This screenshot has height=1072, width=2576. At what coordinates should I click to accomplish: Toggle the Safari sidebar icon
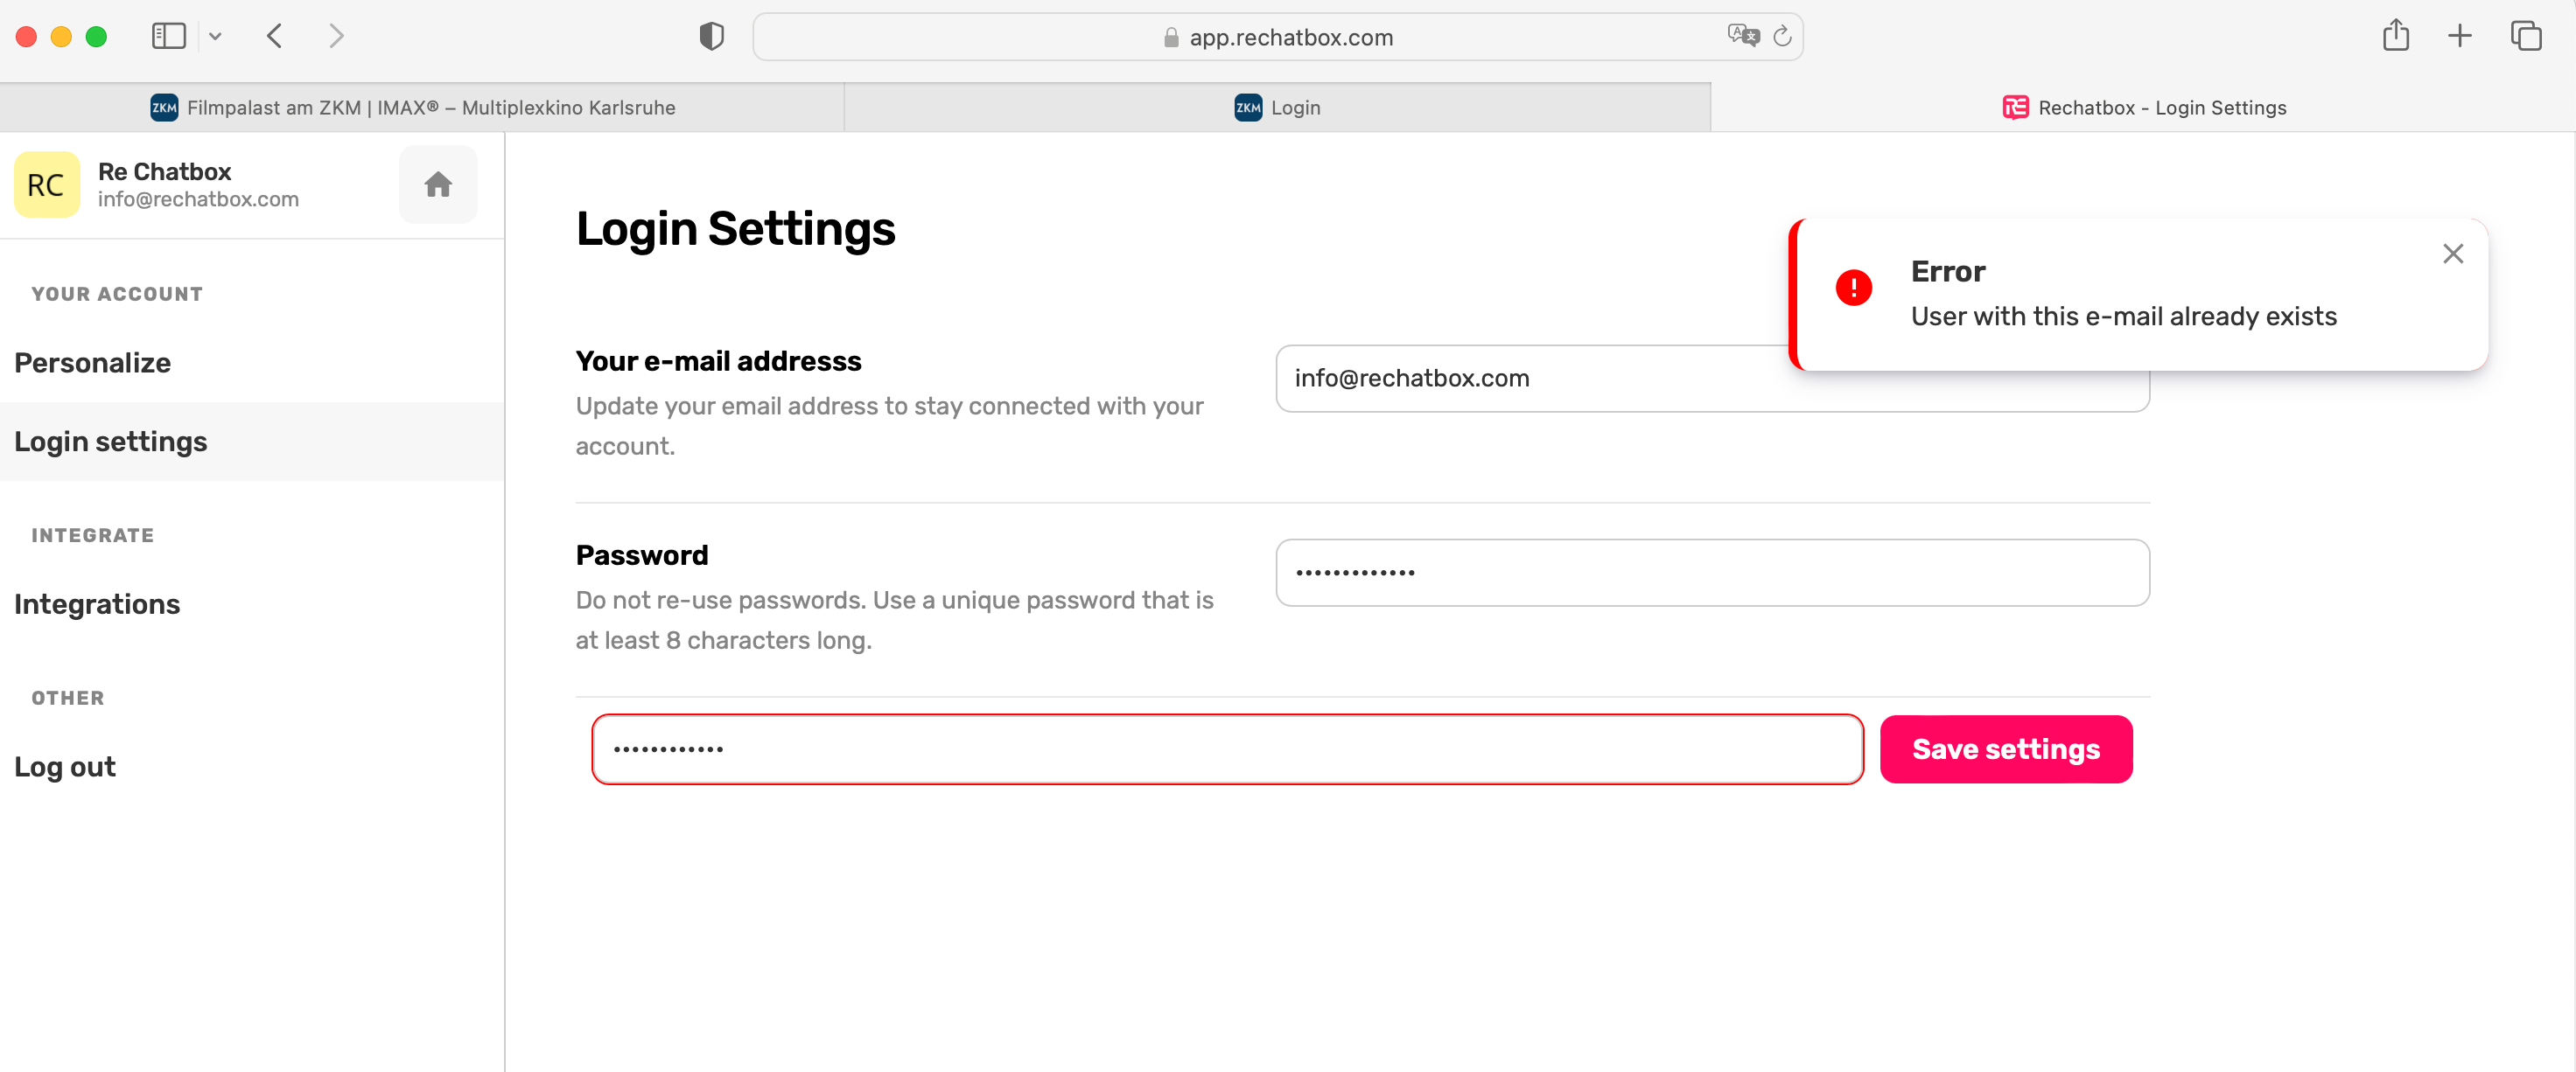pos(169,37)
